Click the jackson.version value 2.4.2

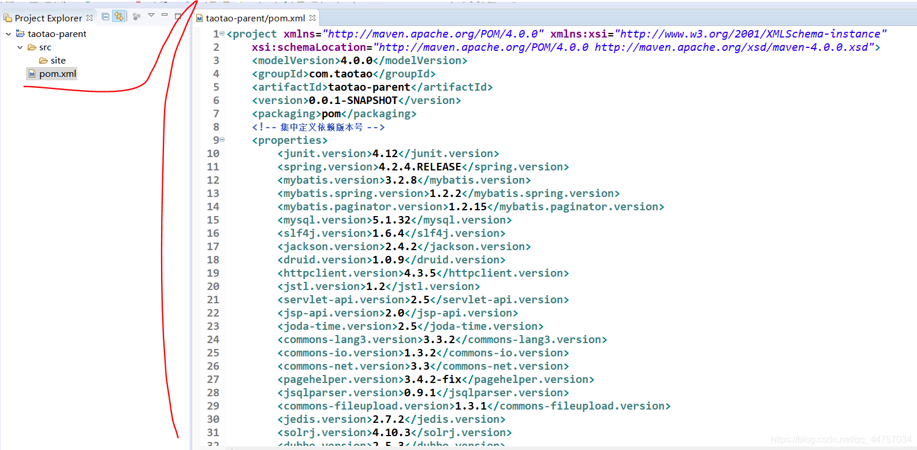point(401,247)
